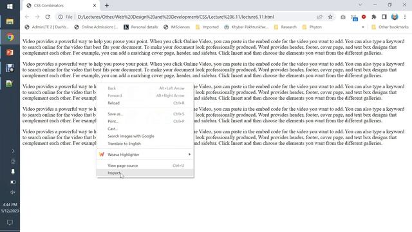Toggle the browser side panel icon

[384, 17]
